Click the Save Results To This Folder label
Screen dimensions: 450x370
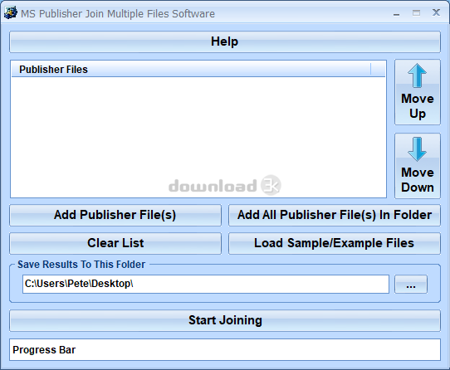coord(81,265)
